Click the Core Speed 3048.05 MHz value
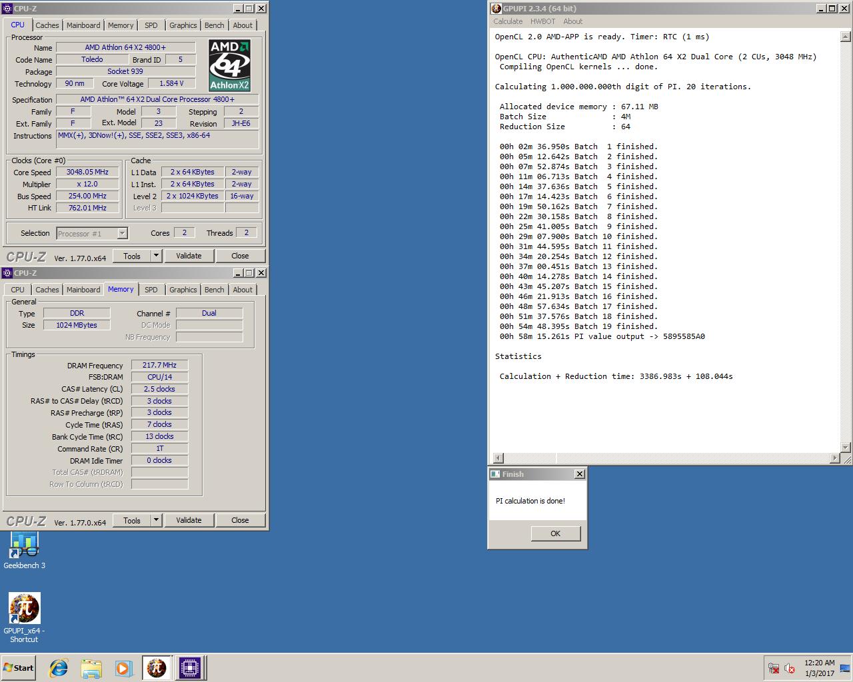Screen dimensions: 853x682 [x=87, y=172]
